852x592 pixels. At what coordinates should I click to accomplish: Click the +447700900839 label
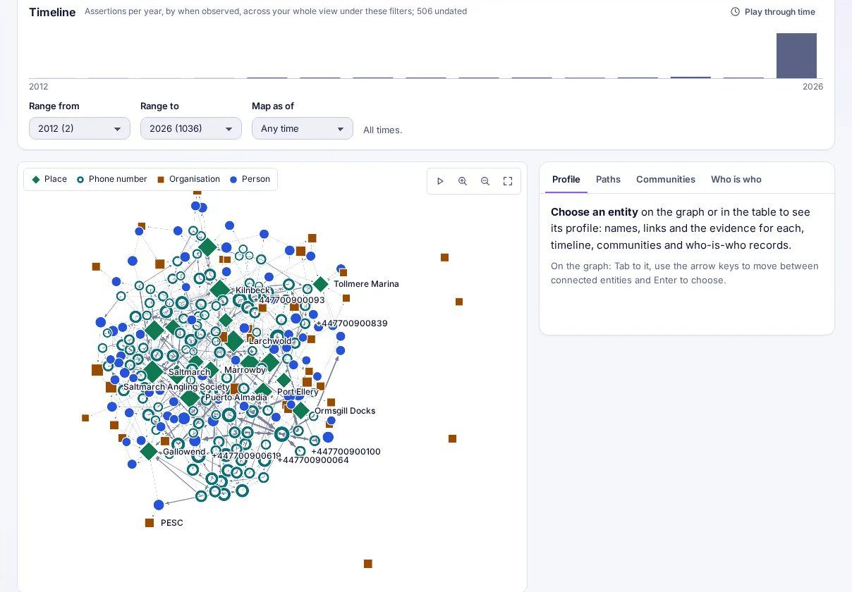coord(351,323)
